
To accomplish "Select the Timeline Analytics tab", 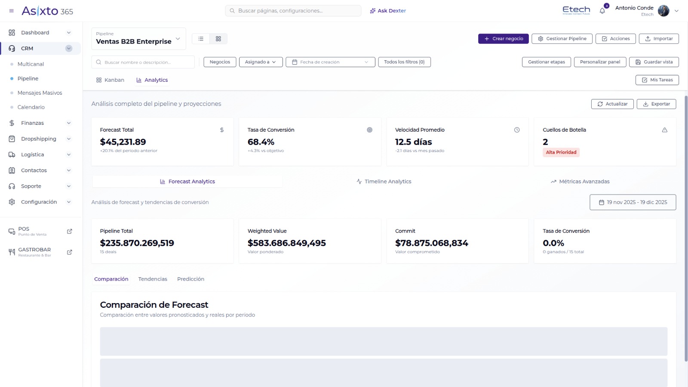I will coord(384,182).
